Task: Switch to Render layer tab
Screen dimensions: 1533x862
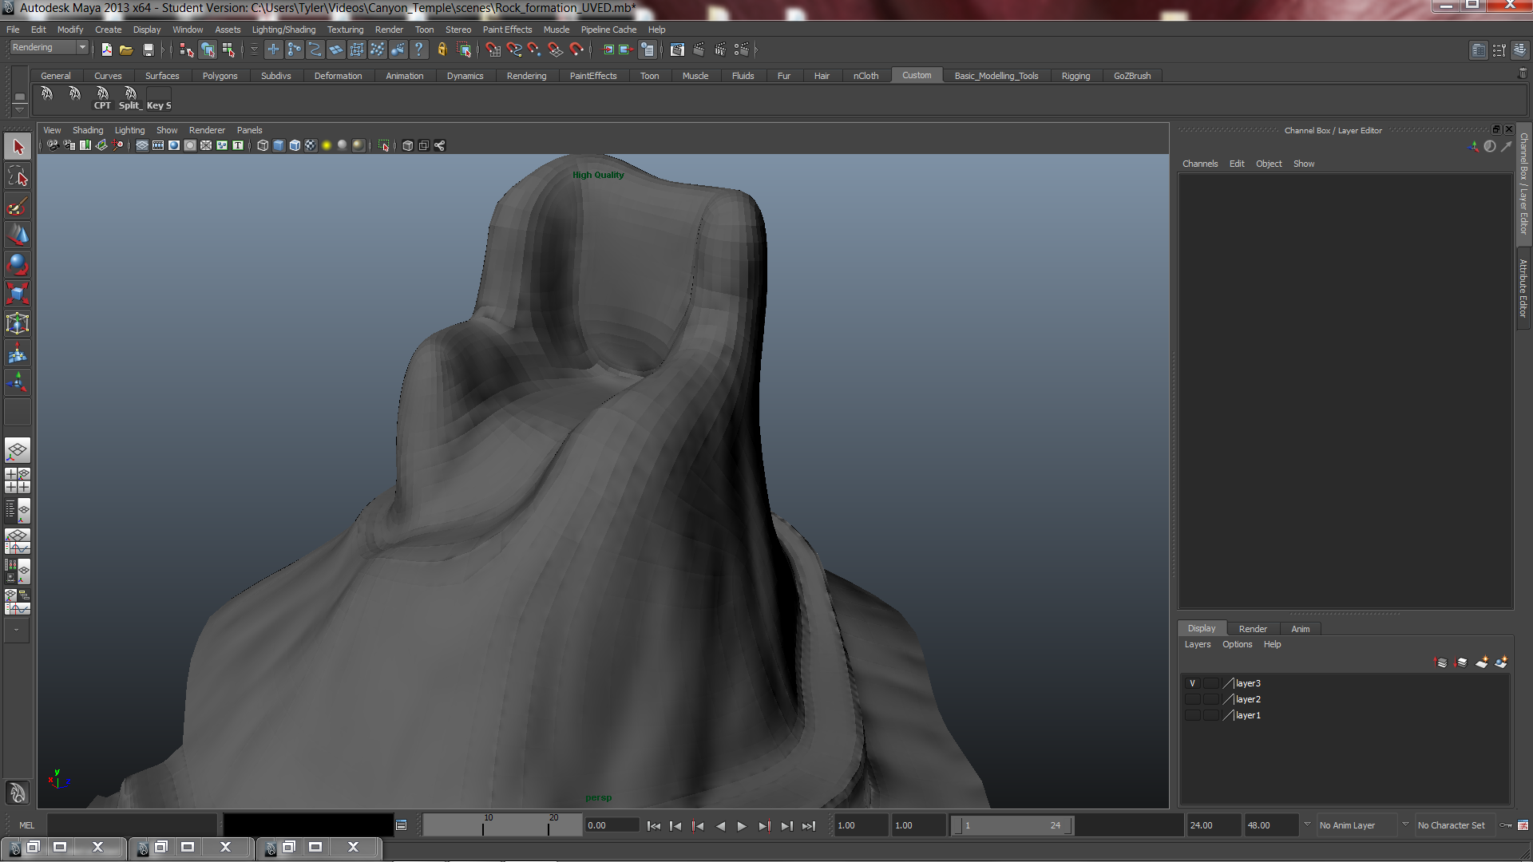Action: 1253,629
